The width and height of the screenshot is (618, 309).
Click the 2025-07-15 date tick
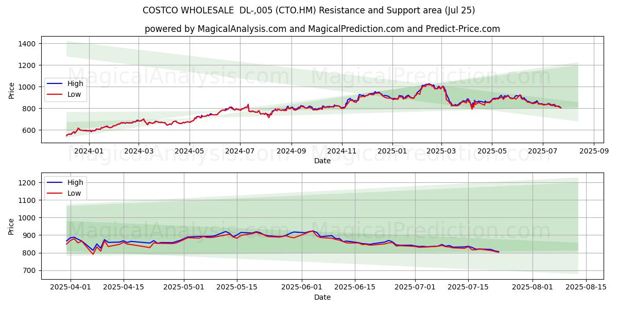coord(468,287)
